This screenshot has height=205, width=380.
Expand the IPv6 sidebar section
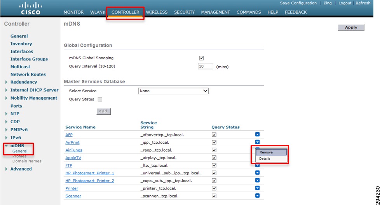(6, 138)
